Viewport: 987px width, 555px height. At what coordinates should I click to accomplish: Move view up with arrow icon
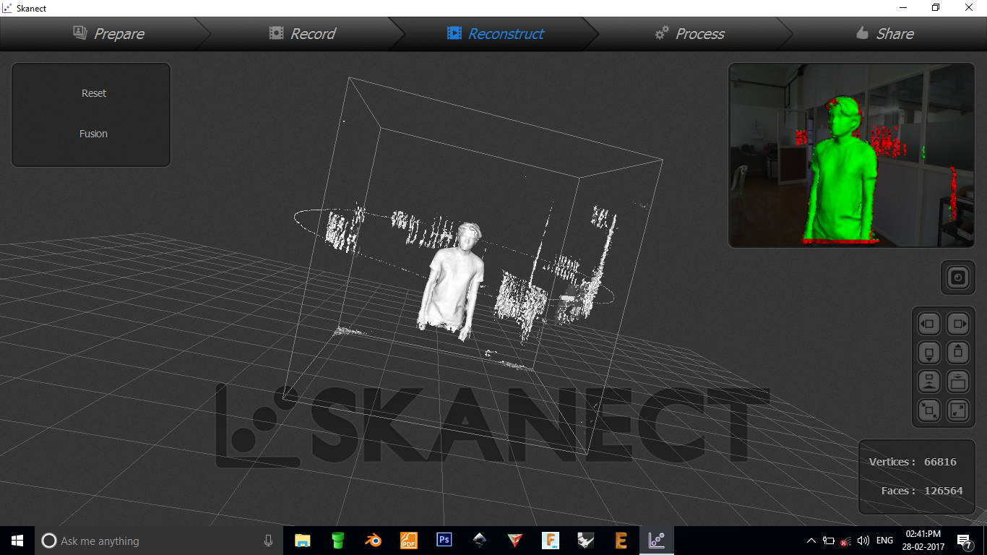pos(958,353)
